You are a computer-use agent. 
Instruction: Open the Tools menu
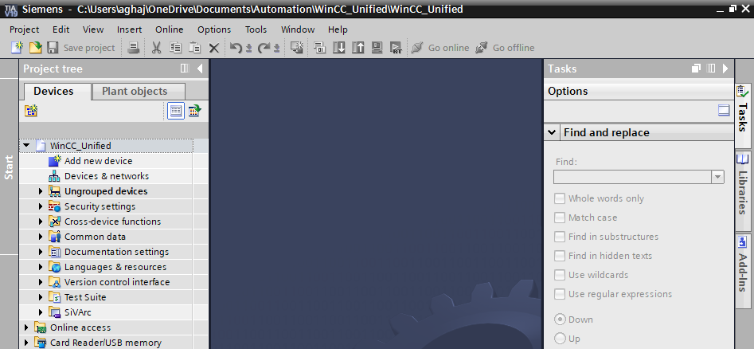[256, 29]
